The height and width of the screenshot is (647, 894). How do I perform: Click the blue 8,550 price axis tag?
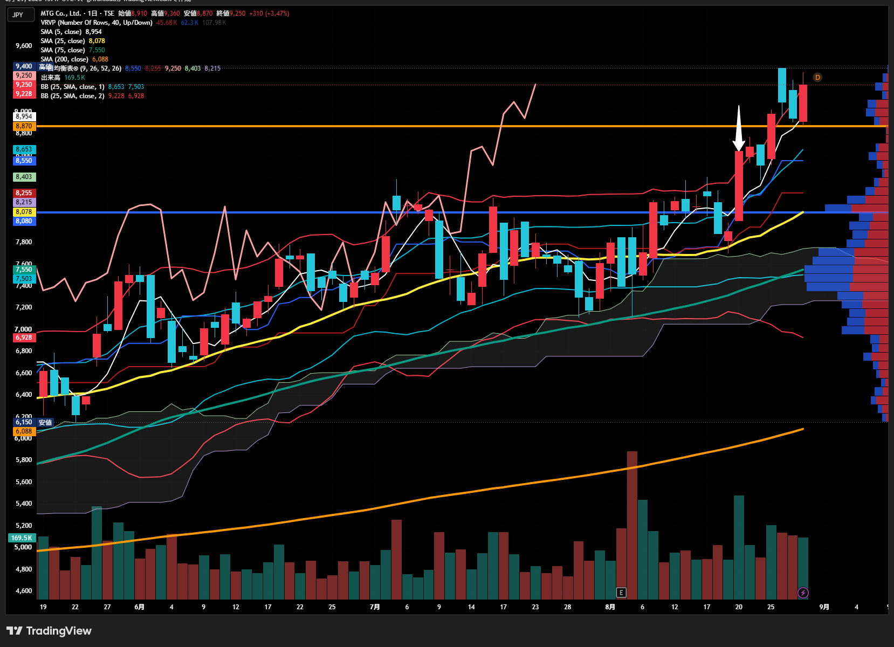click(24, 161)
